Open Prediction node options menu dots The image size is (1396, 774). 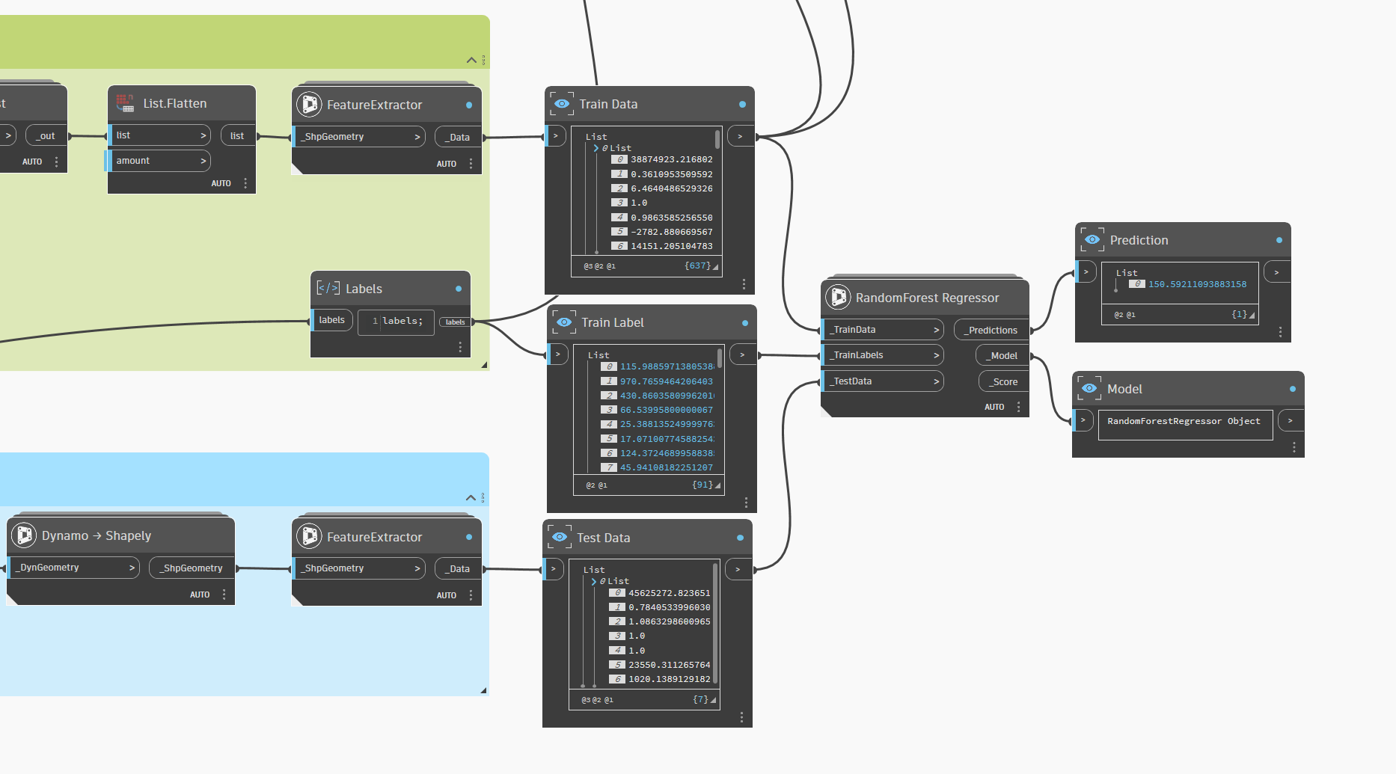1280,332
